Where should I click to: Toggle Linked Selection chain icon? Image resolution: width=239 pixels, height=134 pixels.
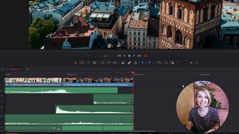tap(129, 63)
